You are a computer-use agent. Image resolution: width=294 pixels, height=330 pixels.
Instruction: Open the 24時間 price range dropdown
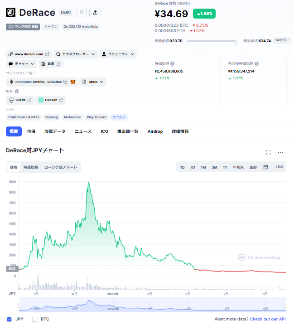282,40
